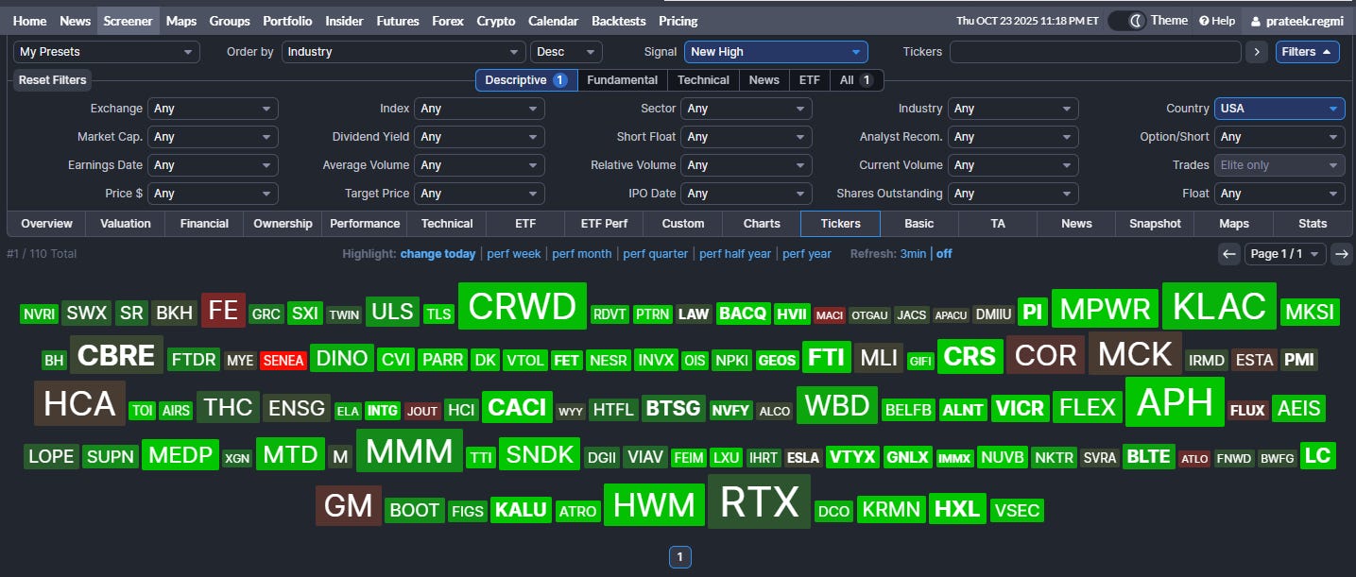This screenshot has width=1356, height=577.
Task: Open the Exchange filter dropdown
Action: pyautogui.click(x=213, y=109)
